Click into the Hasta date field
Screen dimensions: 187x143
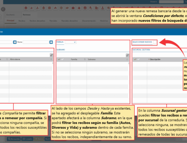(x=36, y=42)
